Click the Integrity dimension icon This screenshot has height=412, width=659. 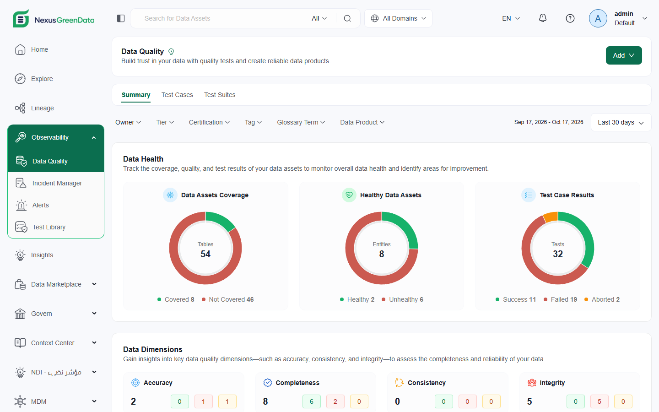coord(532,383)
